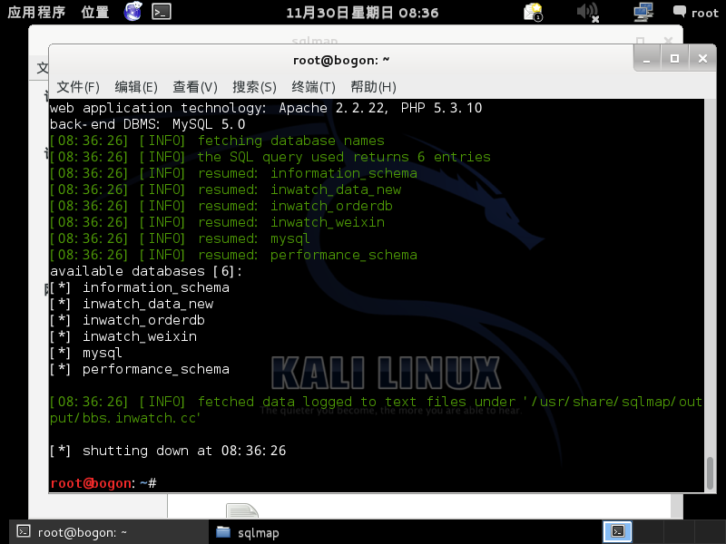Open the 应用程序 applications menu
Image resolution: width=726 pixels, height=544 pixels.
(x=36, y=12)
